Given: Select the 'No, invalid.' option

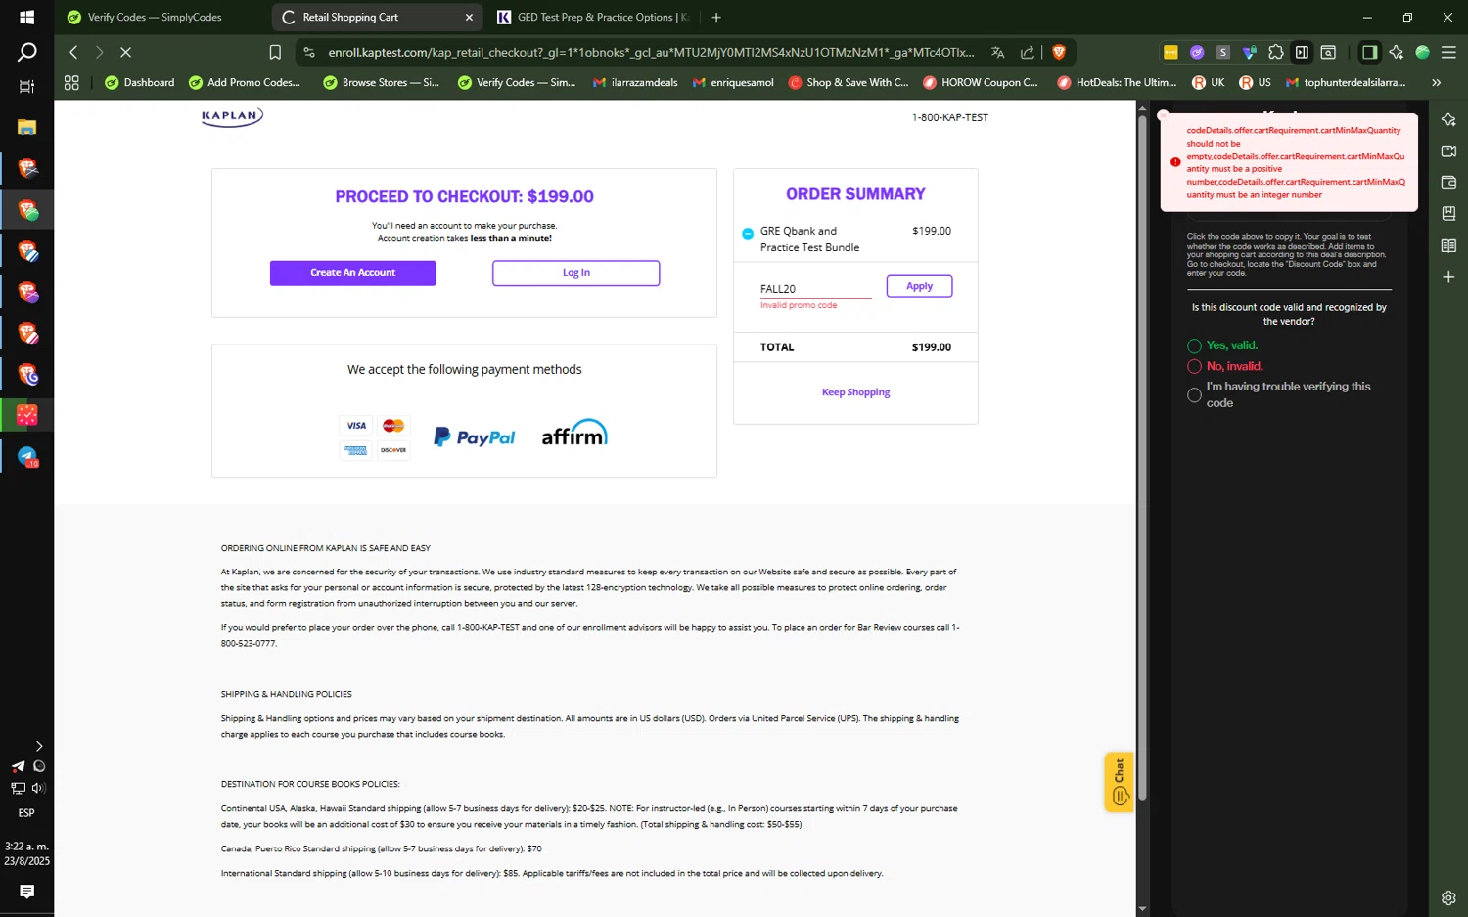Looking at the screenshot, I should pos(1194,366).
